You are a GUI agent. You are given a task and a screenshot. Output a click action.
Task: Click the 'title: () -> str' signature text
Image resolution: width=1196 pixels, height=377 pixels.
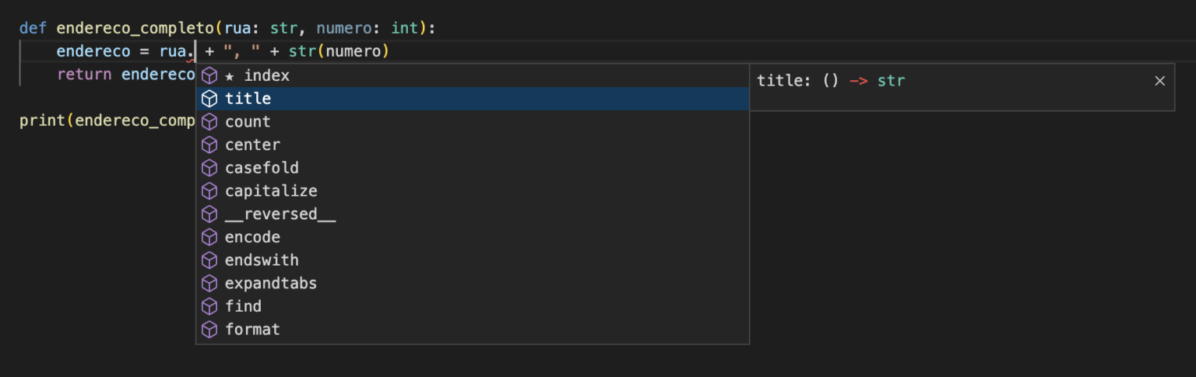coord(831,81)
